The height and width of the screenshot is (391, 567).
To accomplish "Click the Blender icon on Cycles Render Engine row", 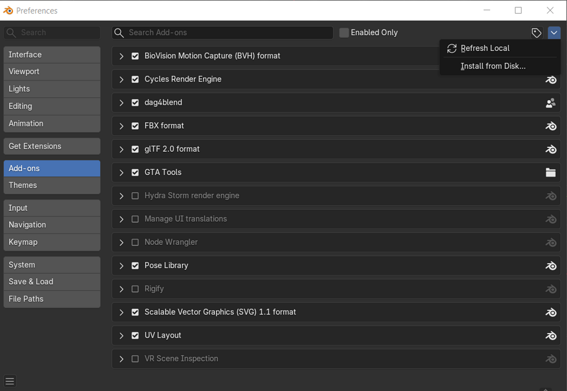I will pyautogui.click(x=551, y=79).
